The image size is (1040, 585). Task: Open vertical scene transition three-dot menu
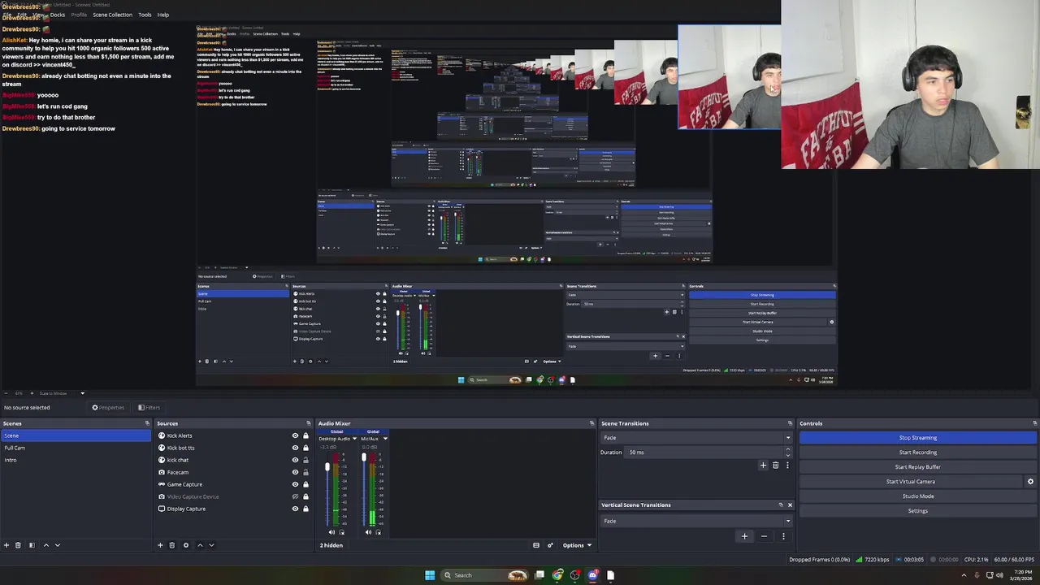pyautogui.click(x=783, y=536)
